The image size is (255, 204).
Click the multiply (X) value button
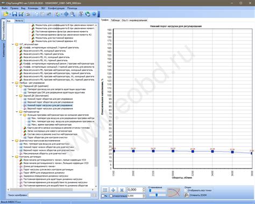coord(122,190)
